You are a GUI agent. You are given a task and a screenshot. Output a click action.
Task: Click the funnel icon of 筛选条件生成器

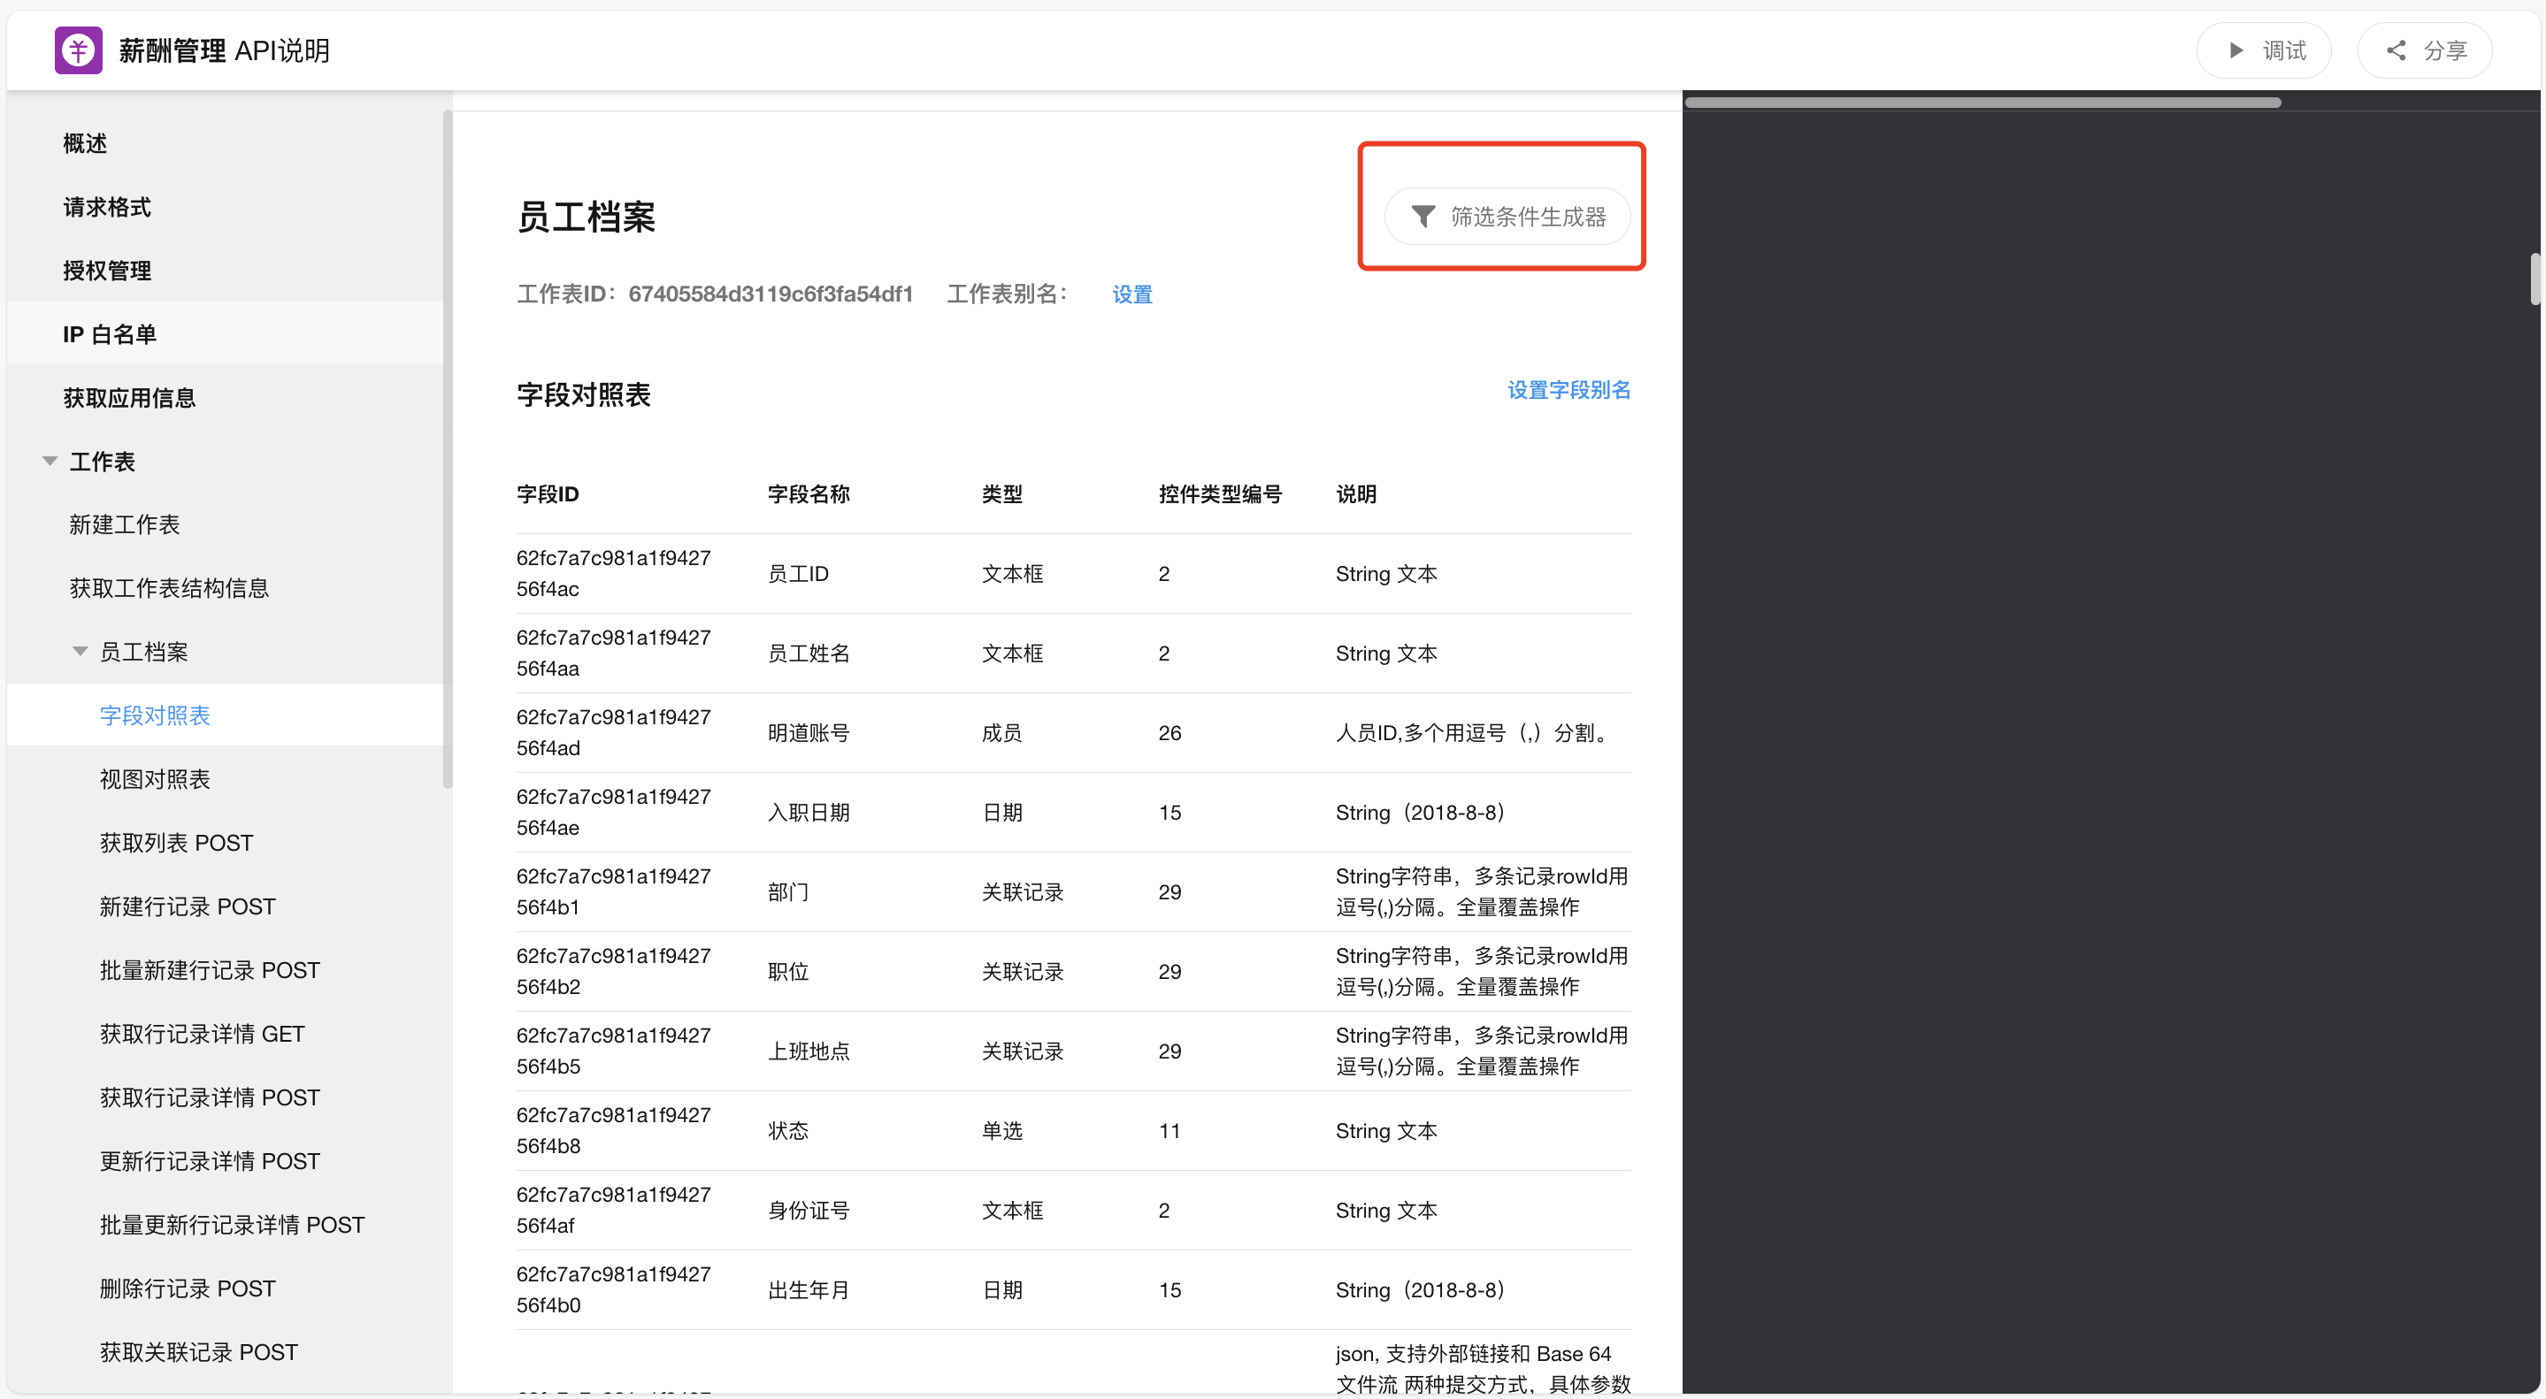coord(1423,217)
